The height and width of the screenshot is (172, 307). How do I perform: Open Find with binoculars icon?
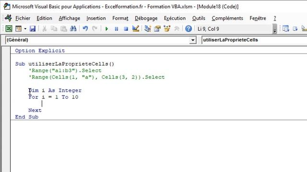pos(73,29)
